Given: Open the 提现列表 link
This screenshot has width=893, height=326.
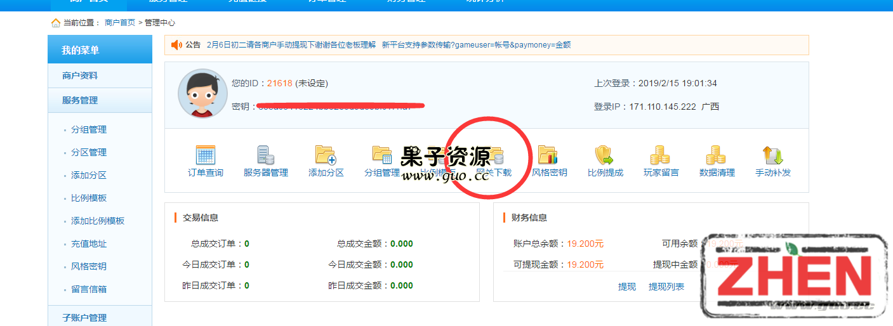Looking at the screenshot, I should coord(666,287).
